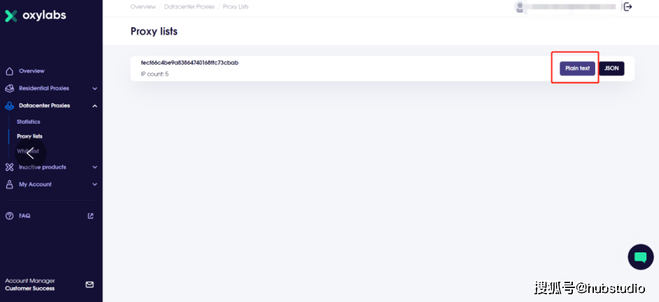Expand the My Account chevron
The image size is (659, 302).
click(x=95, y=185)
